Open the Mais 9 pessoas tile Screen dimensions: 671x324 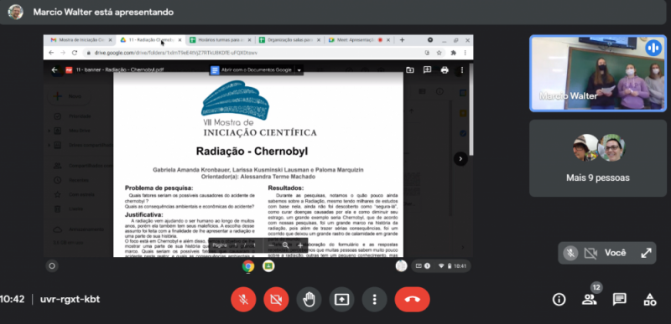(598, 158)
